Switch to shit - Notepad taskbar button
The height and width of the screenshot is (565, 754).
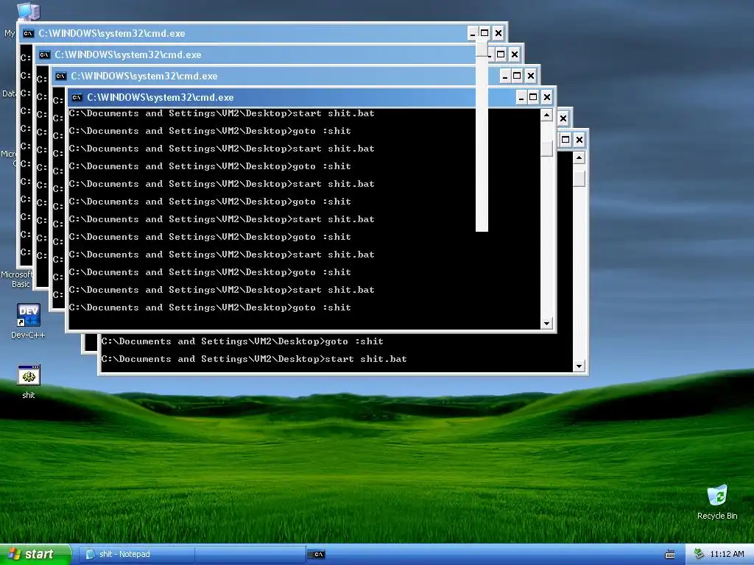(136, 555)
